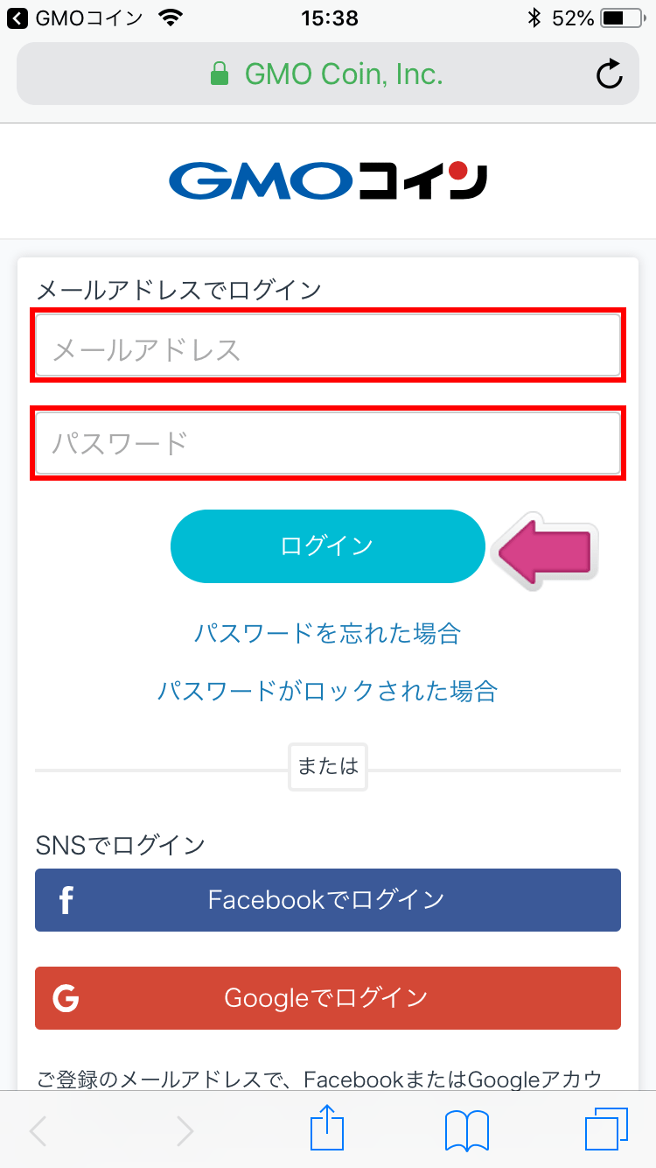Tap the Google G logo icon
The width and height of the screenshot is (656, 1168).
(x=66, y=998)
